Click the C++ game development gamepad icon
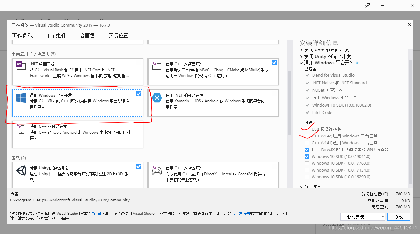Viewport: 420px width, 234px height. [157, 170]
